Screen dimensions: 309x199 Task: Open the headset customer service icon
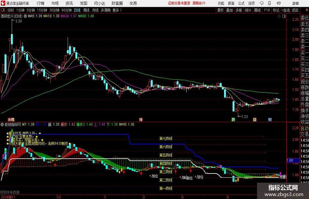pos(262,3)
